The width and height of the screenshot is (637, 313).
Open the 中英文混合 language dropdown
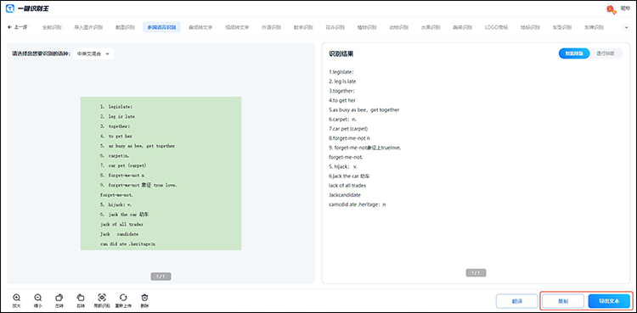93,53
